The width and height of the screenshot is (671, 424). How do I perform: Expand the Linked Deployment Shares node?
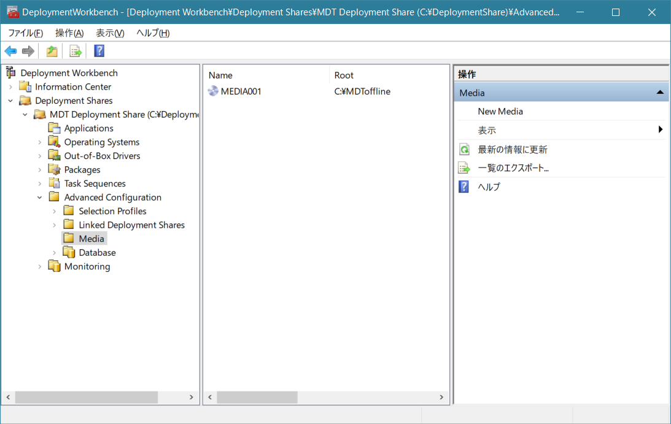[x=55, y=225]
